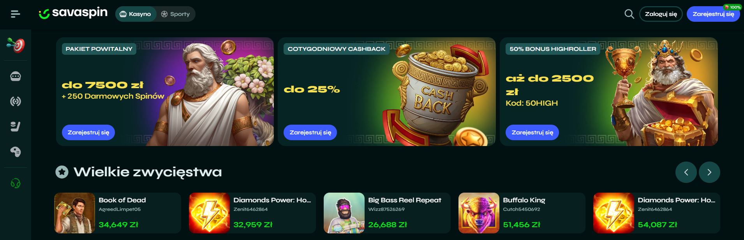
Task: Open the headset support icon
Action: pyautogui.click(x=16, y=183)
